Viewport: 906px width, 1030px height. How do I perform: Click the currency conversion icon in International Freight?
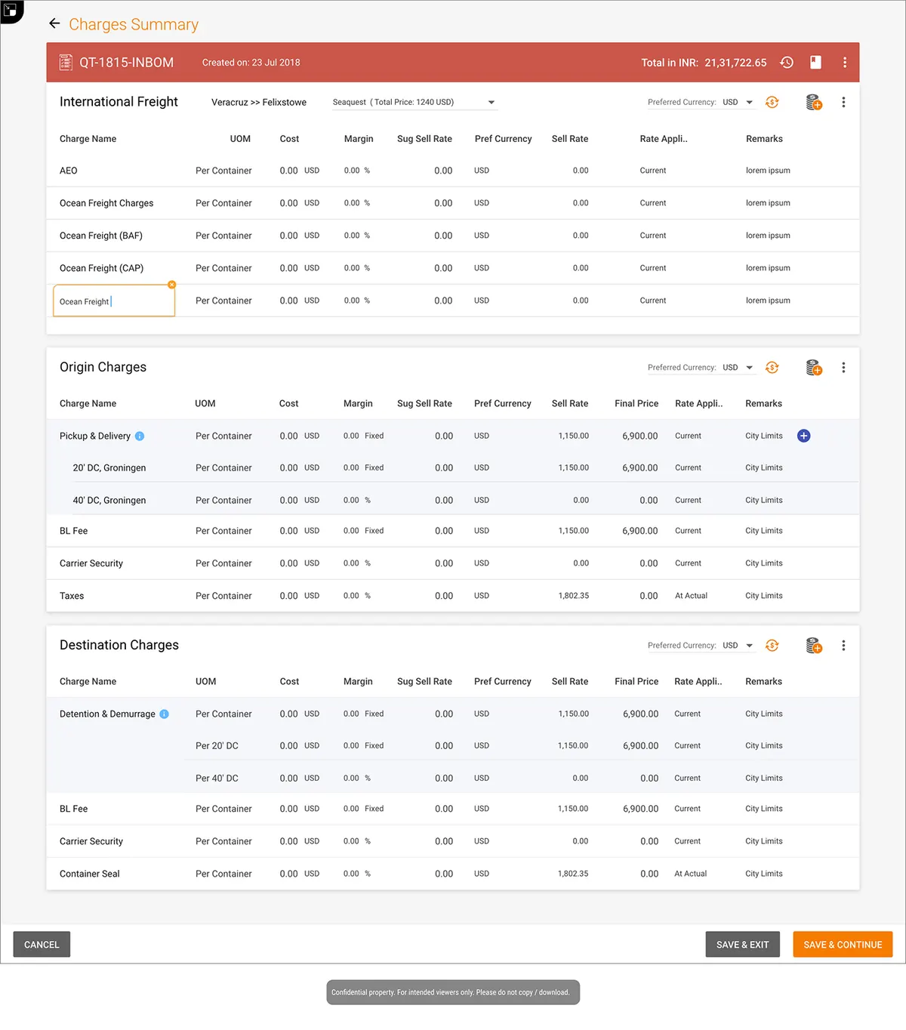(772, 102)
